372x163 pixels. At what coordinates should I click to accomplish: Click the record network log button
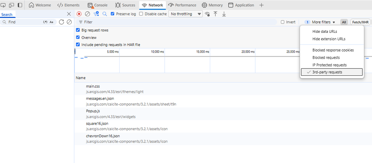79,14
